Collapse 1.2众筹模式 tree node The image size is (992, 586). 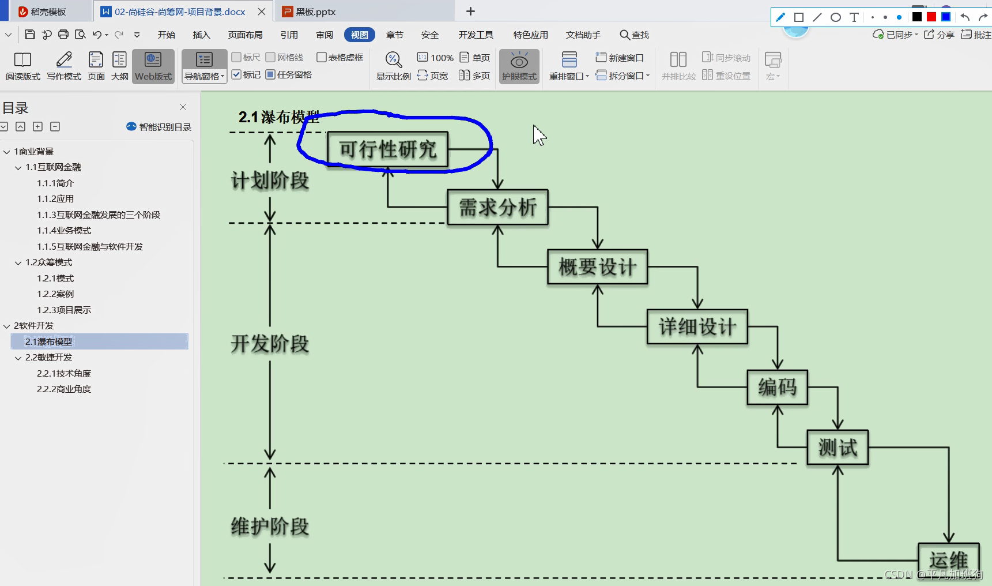coord(18,262)
